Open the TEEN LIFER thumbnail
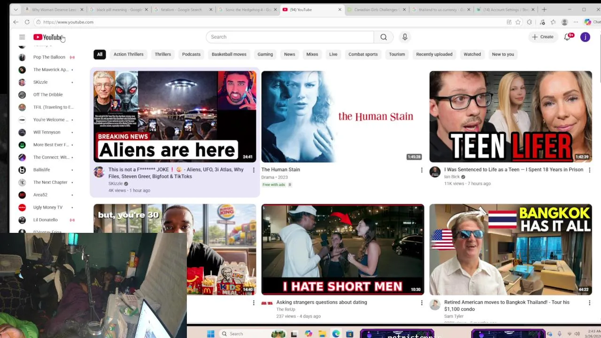 click(510, 116)
